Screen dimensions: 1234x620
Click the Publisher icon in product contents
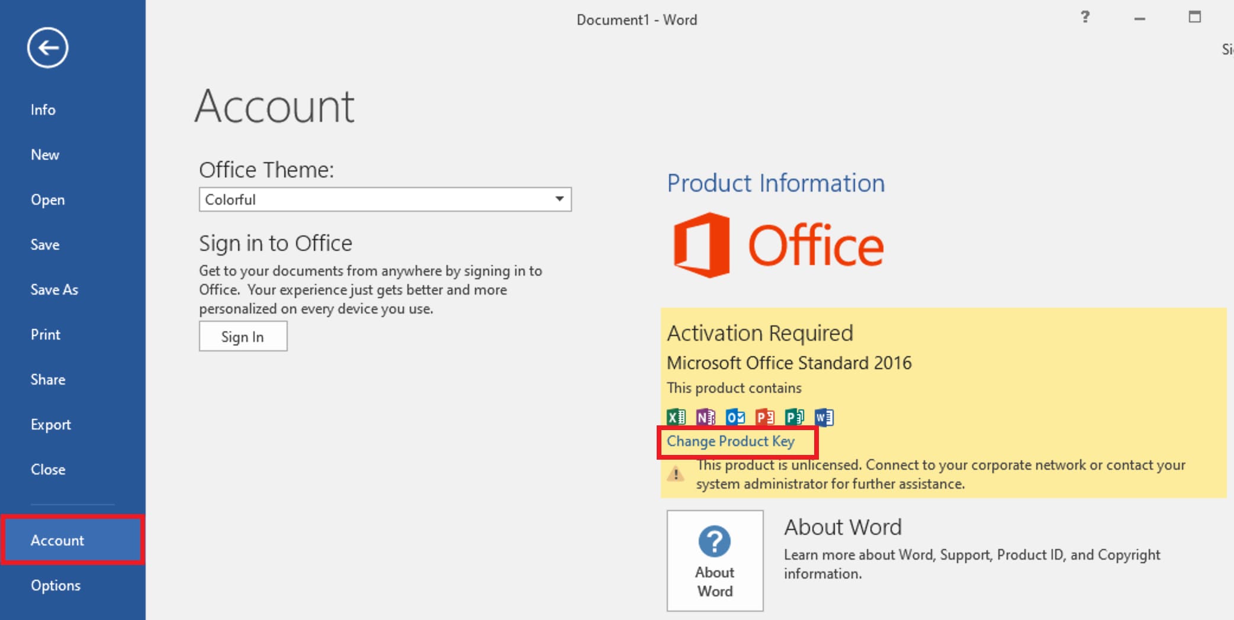[x=794, y=417]
